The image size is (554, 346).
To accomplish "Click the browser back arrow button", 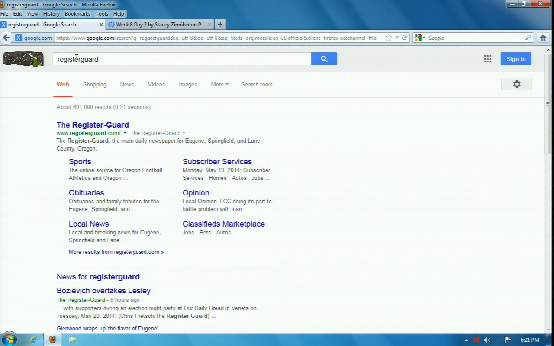I will point(6,38).
